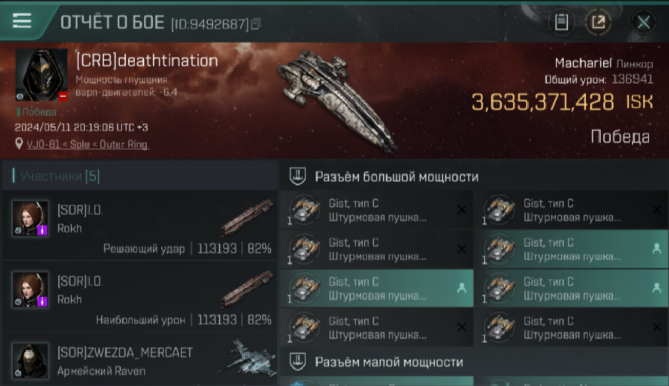Screen dimensions: 669x386
Task: Toggle the second right-column Gist cannon entry
Action: pos(572,249)
